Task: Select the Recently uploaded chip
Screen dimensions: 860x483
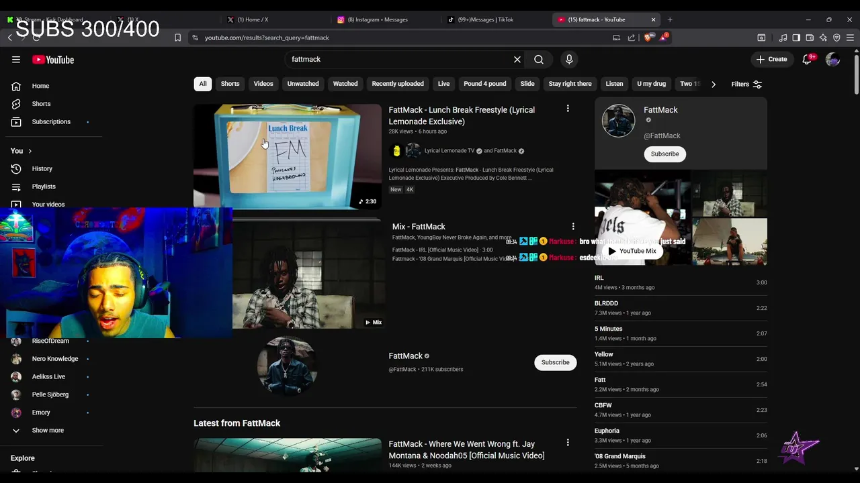Action: coord(398,84)
